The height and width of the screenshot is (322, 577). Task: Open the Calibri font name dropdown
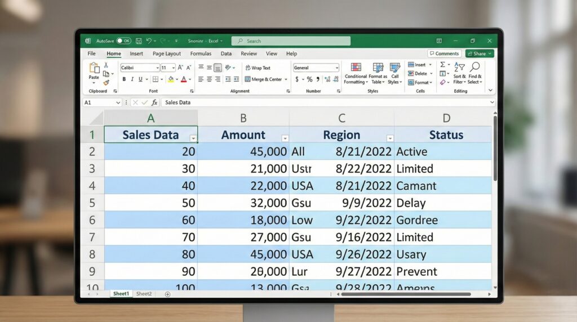157,68
